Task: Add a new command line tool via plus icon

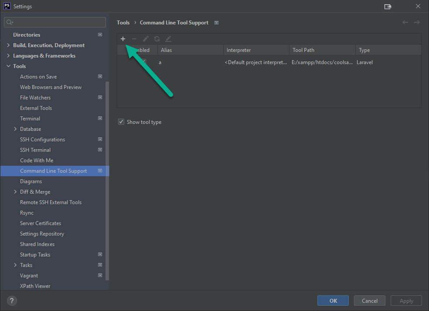Action: point(123,39)
